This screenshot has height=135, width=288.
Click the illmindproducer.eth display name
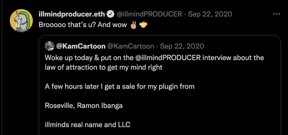tap(72, 14)
